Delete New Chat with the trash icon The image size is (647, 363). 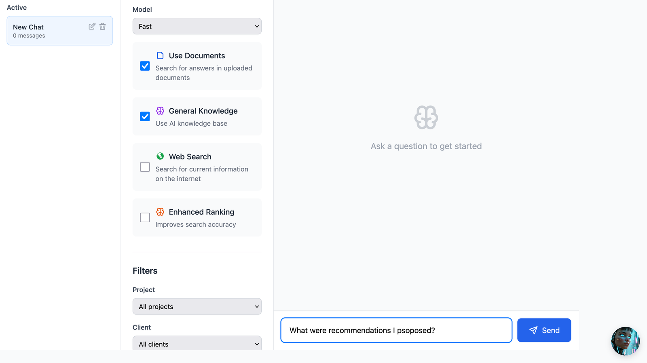click(x=103, y=26)
